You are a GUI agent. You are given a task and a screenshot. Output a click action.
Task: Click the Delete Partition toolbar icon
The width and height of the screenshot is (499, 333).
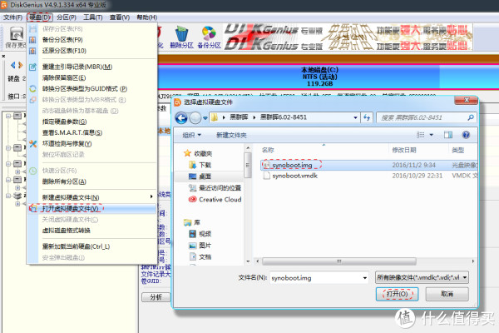pyautogui.click(x=181, y=37)
